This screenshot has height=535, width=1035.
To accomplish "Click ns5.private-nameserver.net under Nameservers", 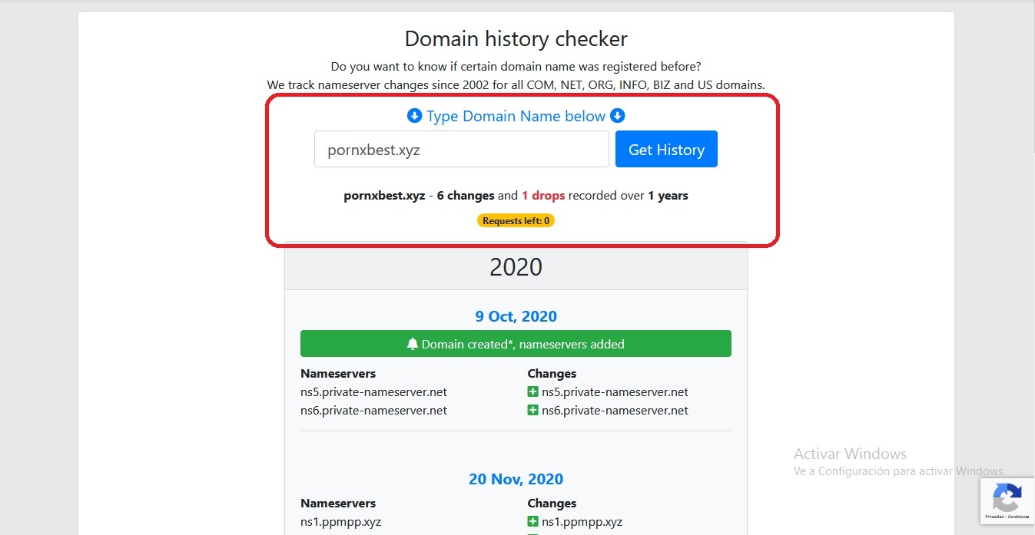I will [373, 391].
